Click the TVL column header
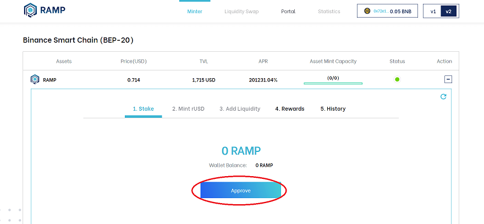Viewport: 484px width, 224px height. (x=204, y=61)
